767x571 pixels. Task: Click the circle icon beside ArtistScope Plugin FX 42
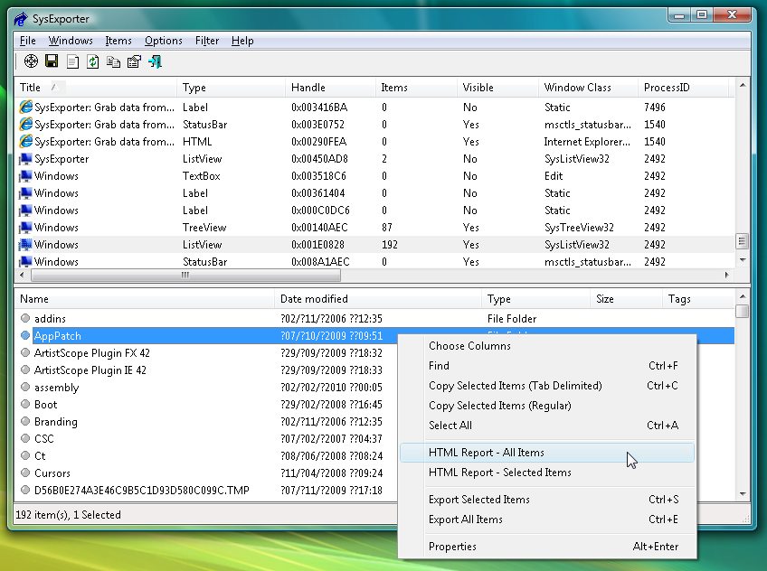point(25,352)
